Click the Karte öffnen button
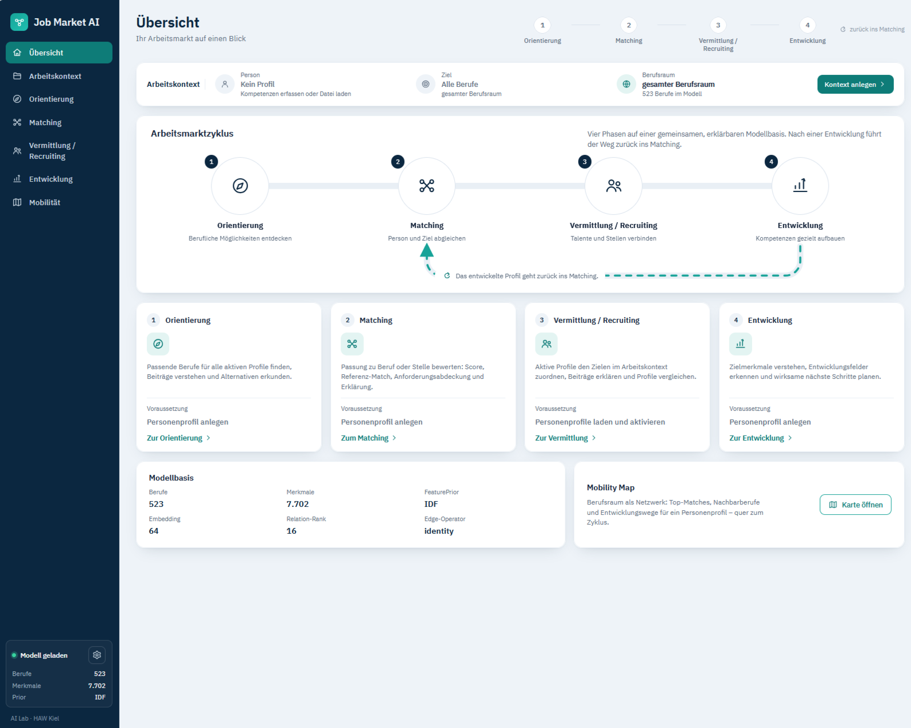Viewport: 911px width, 728px height. 856,505
